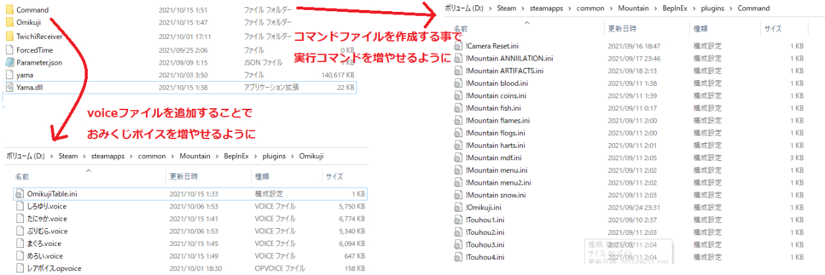Select the Omikuji folder icon
Image resolution: width=825 pixels, height=275 pixels.
point(9,23)
